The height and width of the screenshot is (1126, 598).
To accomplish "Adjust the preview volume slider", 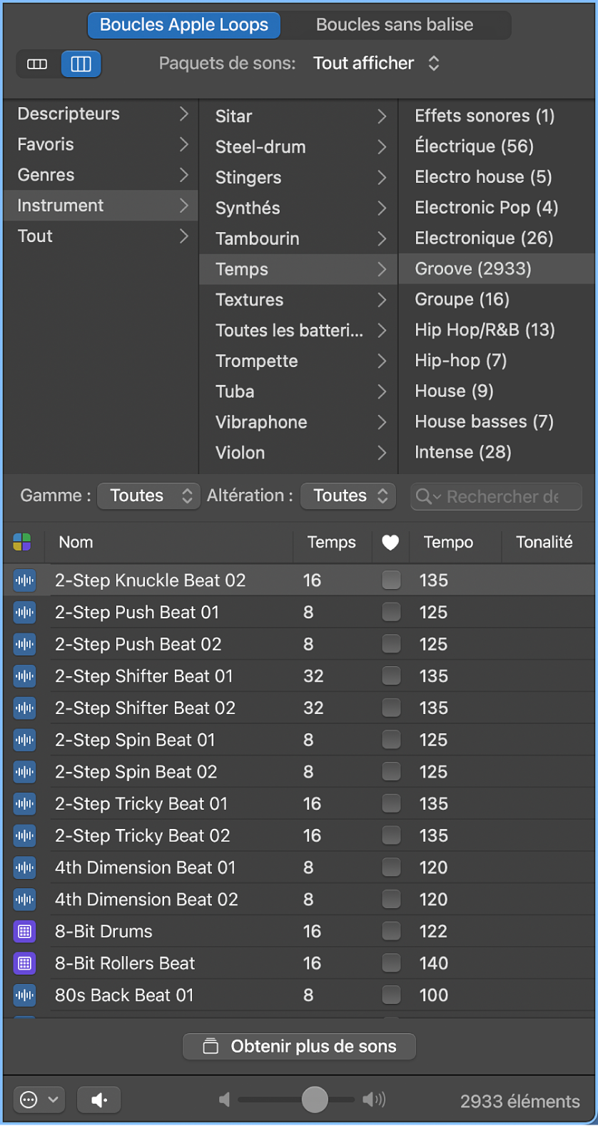I will (x=315, y=1100).
